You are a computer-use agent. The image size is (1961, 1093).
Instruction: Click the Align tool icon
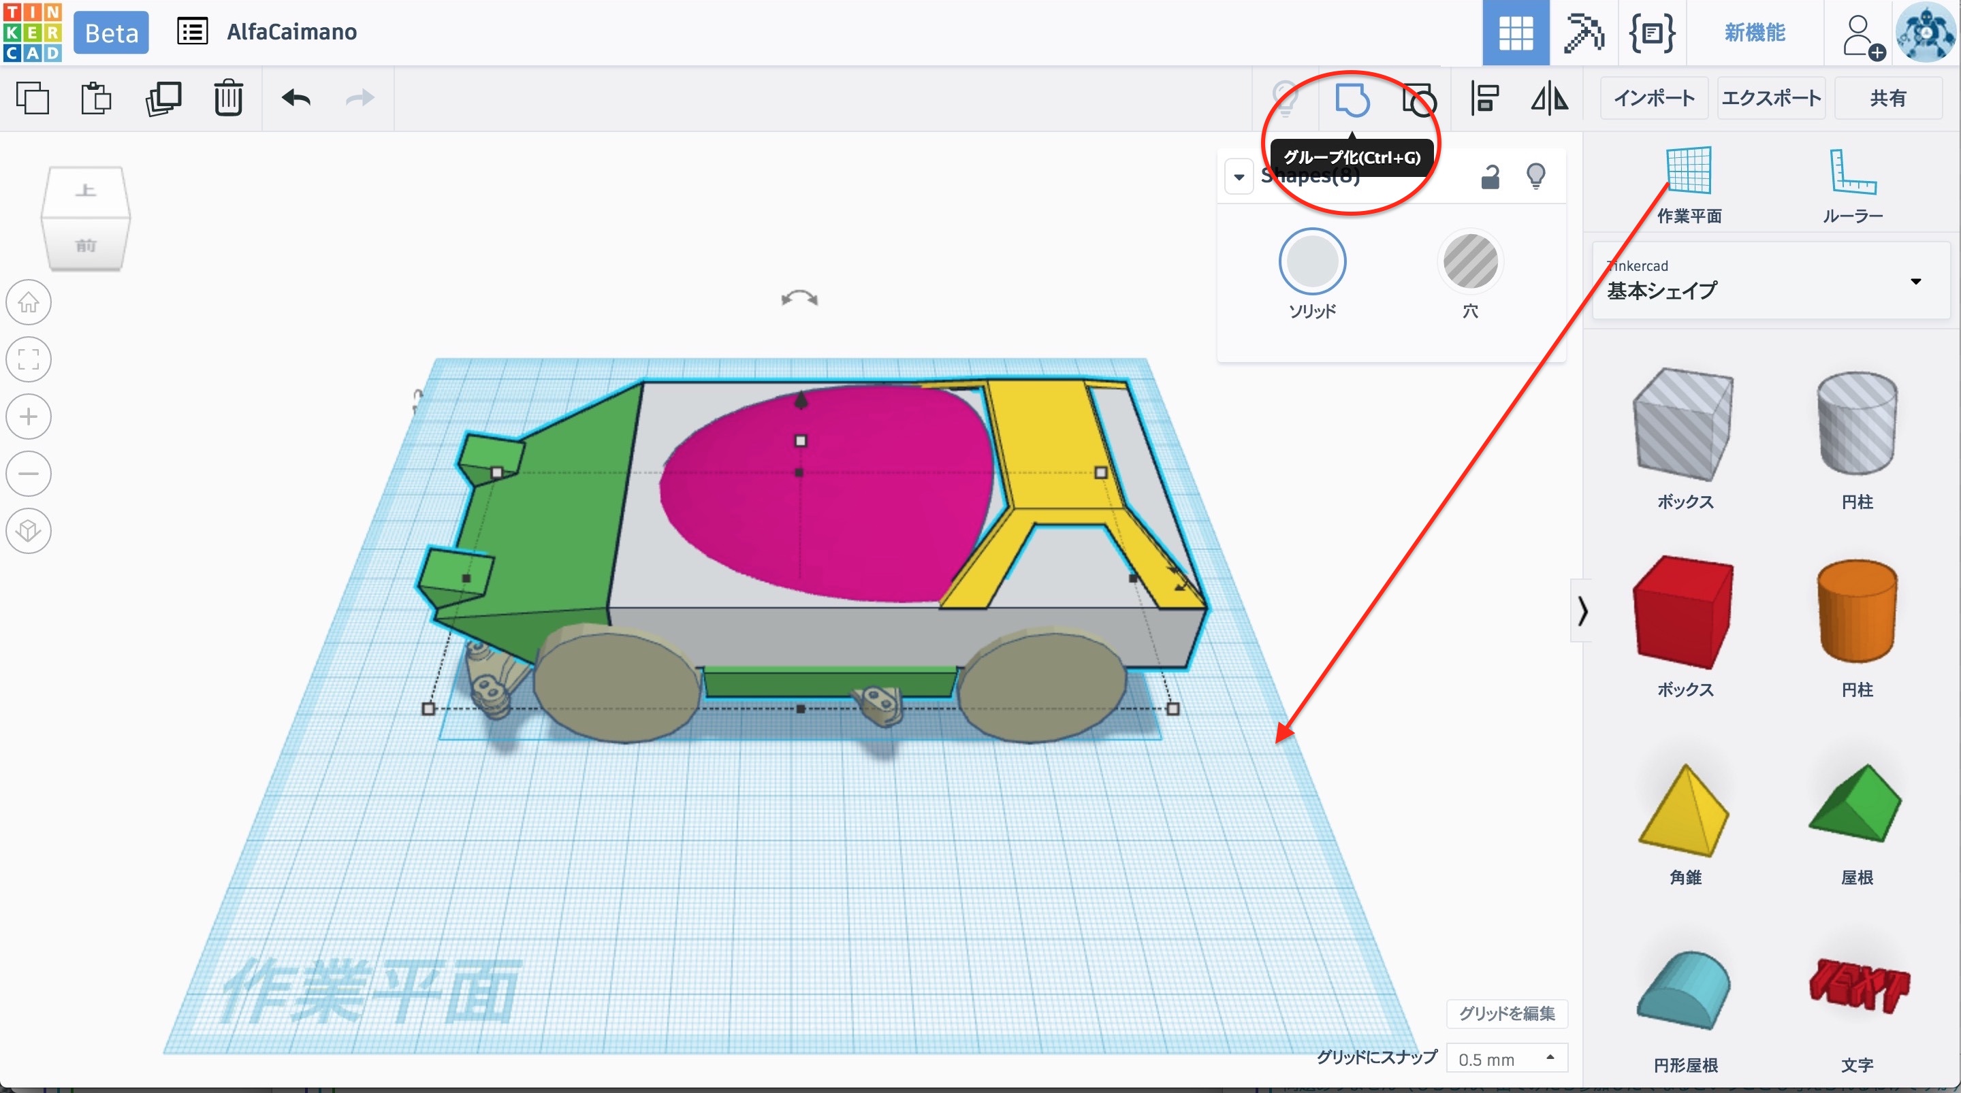coord(1484,99)
